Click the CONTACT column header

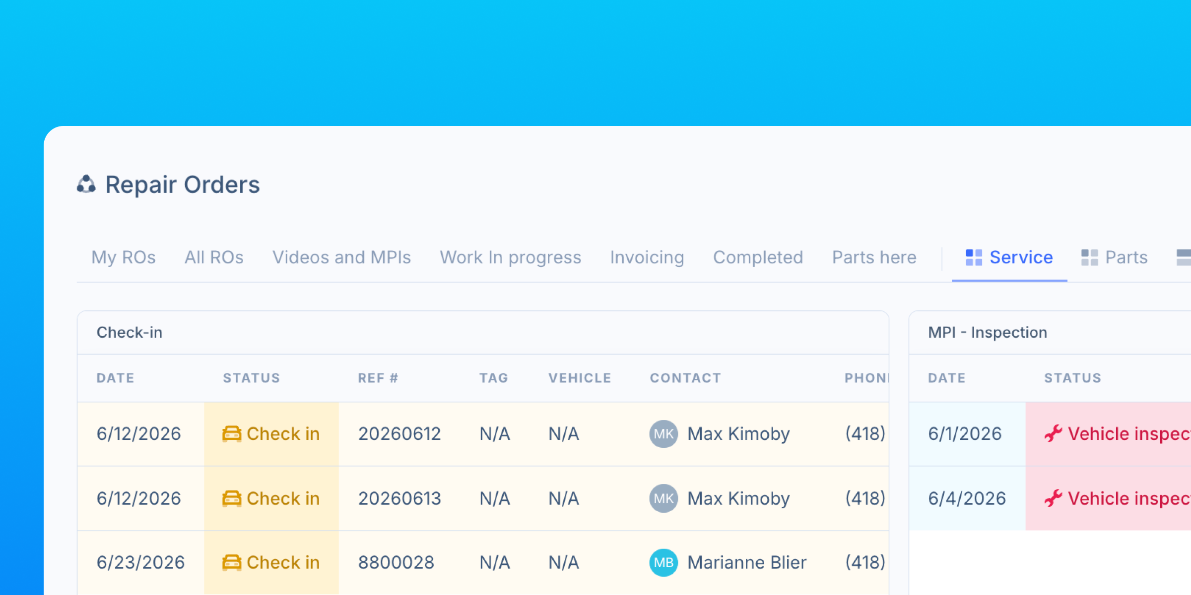(x=685, y=378)
